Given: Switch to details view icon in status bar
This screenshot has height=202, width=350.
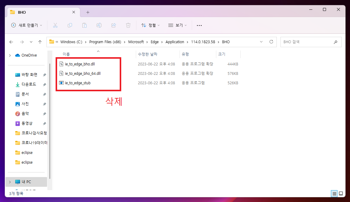Looking at the screenshot, I should point(335,193).
